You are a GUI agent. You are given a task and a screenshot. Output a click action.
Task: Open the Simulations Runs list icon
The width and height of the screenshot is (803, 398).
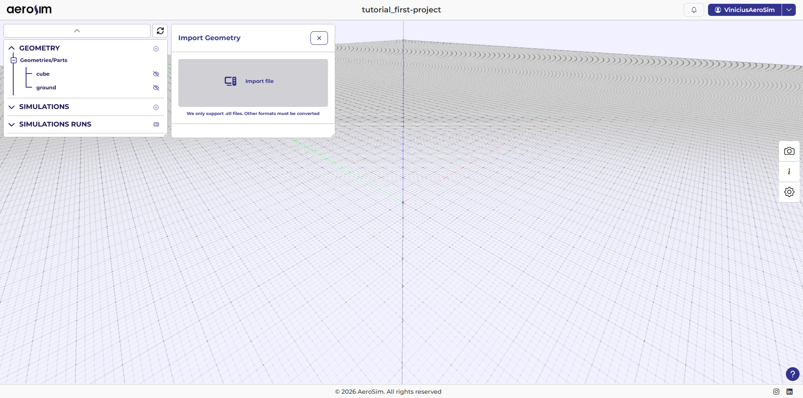click(156, 124)
